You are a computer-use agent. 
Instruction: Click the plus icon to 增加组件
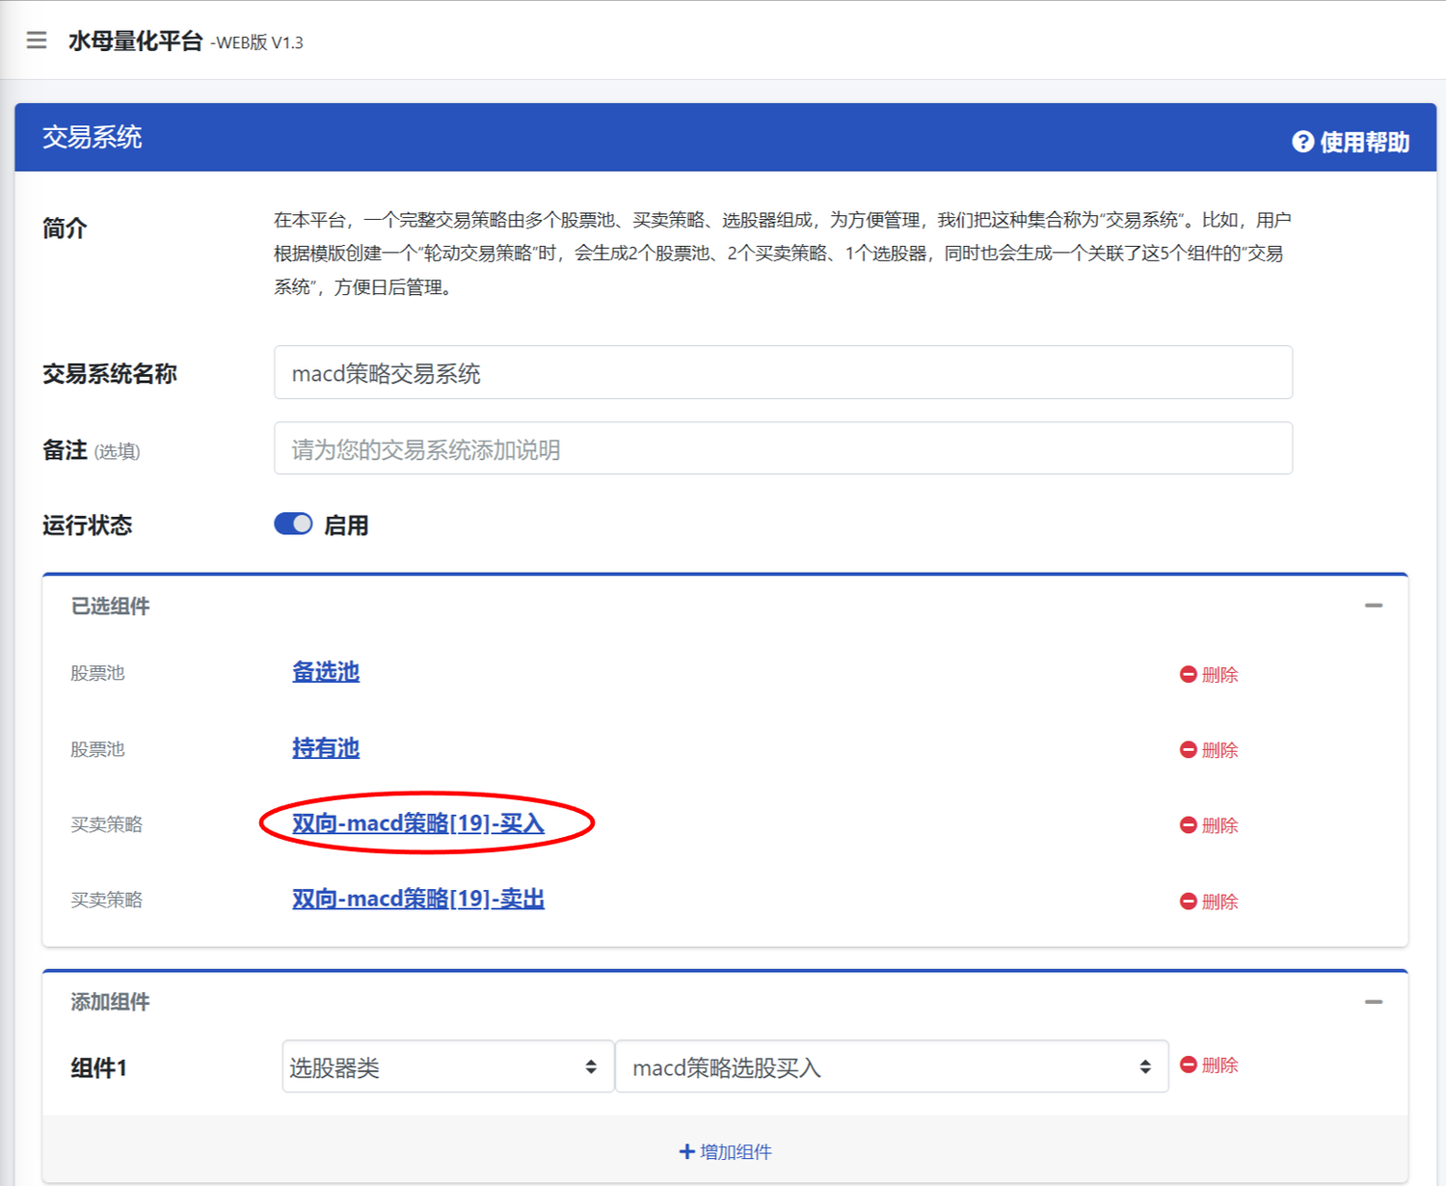point(686,1151)
